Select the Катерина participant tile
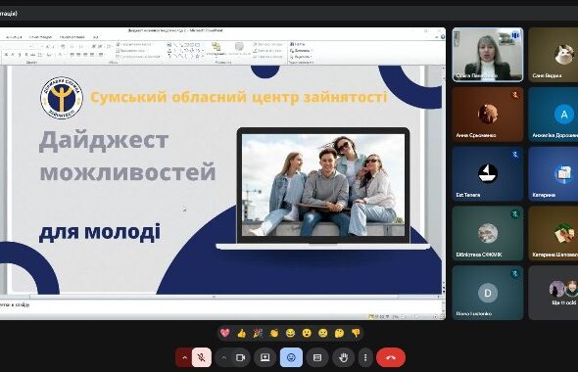Image resolution: width=578 pixels, height=372 pixels. click(554, 174)
